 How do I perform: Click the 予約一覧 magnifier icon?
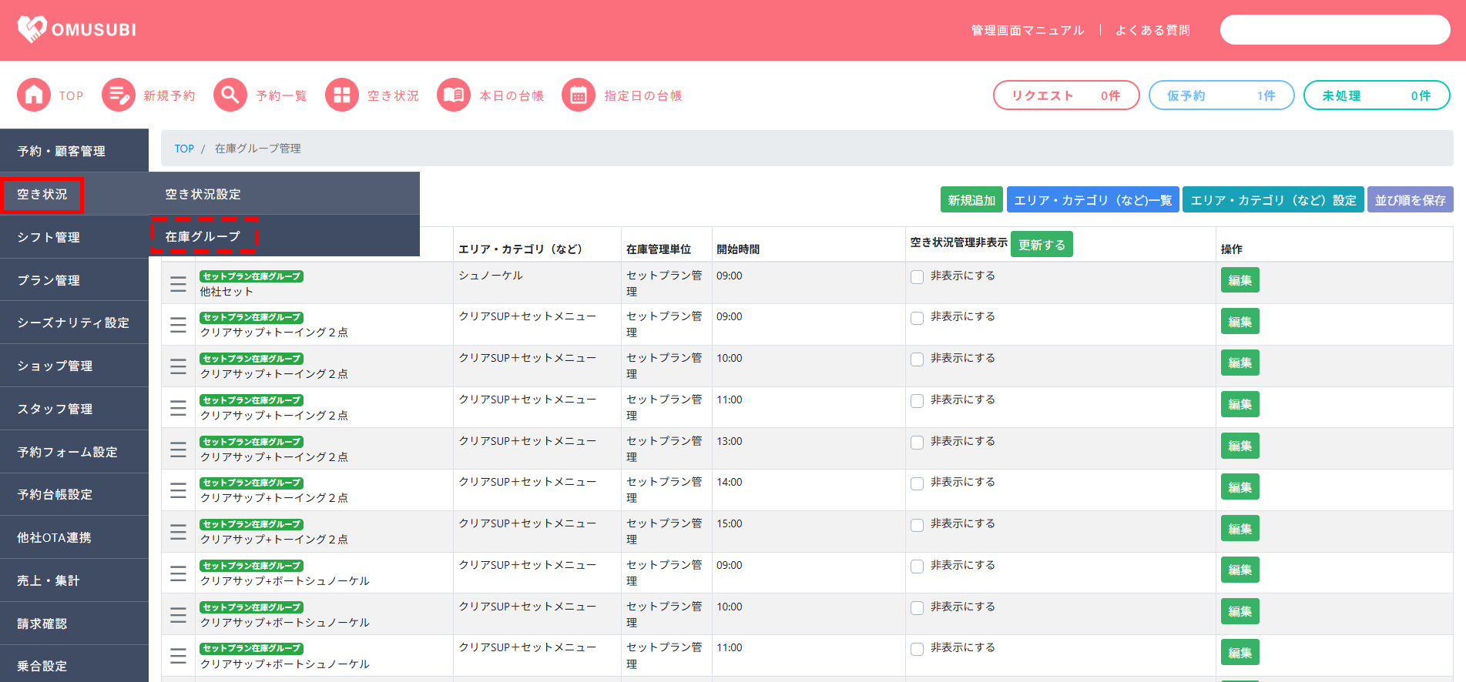click(x=230, y=95)
